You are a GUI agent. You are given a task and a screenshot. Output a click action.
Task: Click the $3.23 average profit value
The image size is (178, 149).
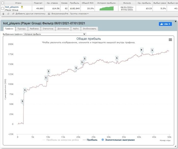point(149,8)
